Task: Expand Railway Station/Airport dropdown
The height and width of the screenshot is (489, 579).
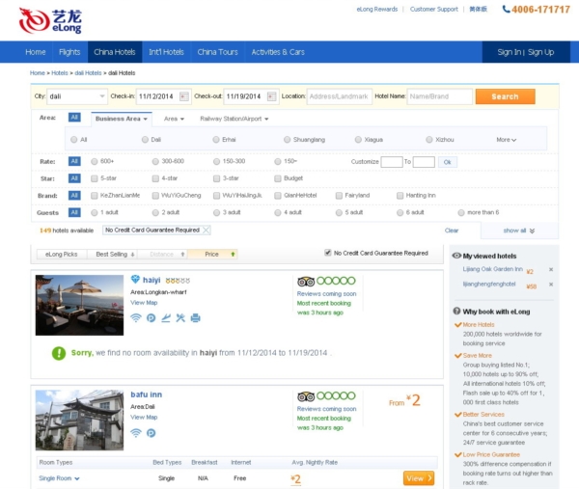Action: (234, 119)
